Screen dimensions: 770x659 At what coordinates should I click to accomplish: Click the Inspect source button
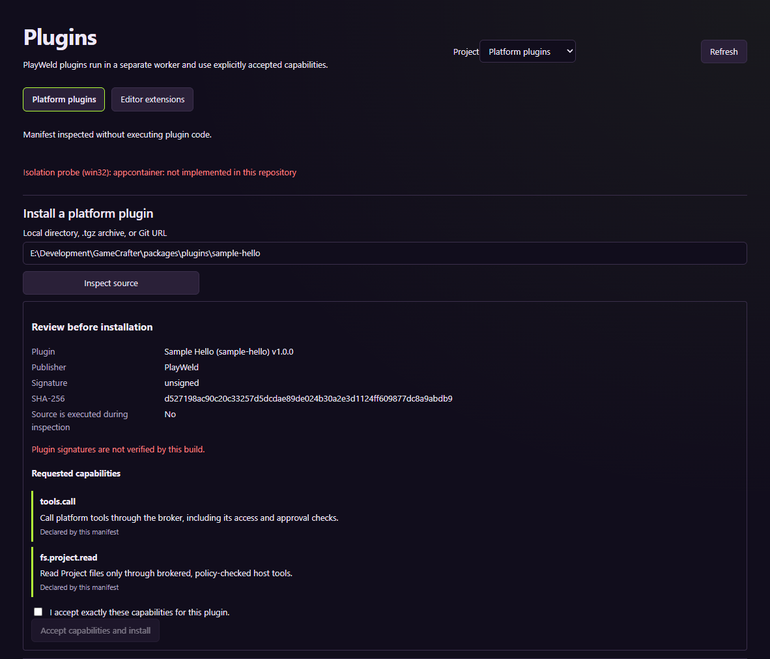111,283
